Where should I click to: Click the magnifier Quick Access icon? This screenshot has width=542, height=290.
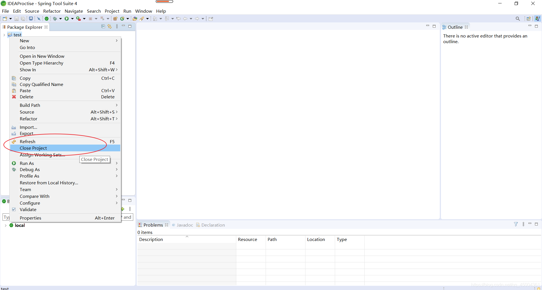[518, 19]
